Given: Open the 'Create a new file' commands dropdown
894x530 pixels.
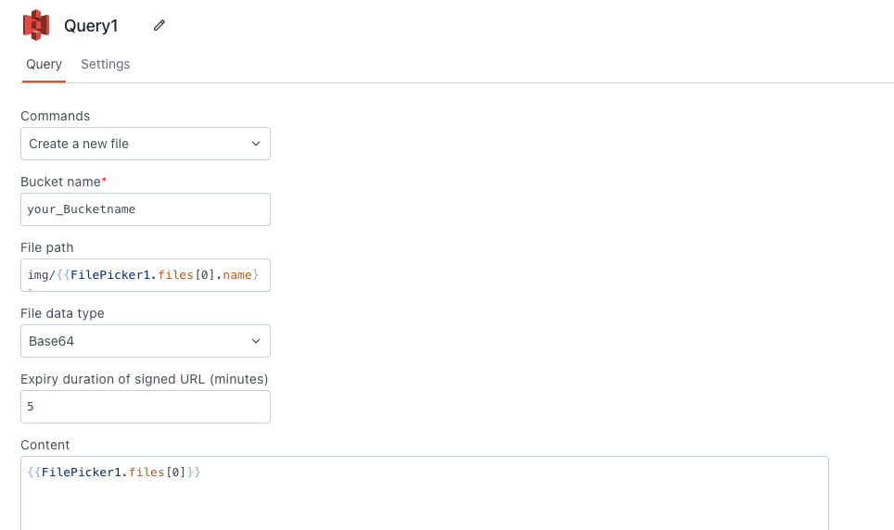Looking at the screenshot, I should (x=139, y=144).
